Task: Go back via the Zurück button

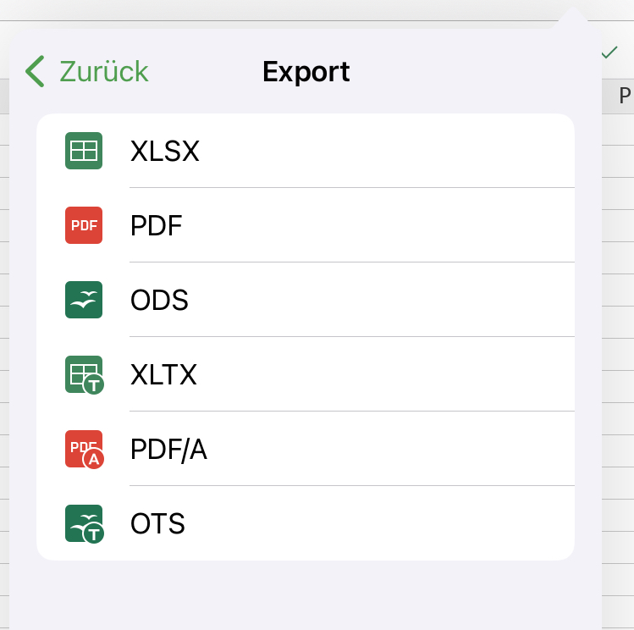Action: [x=86, y=72]
